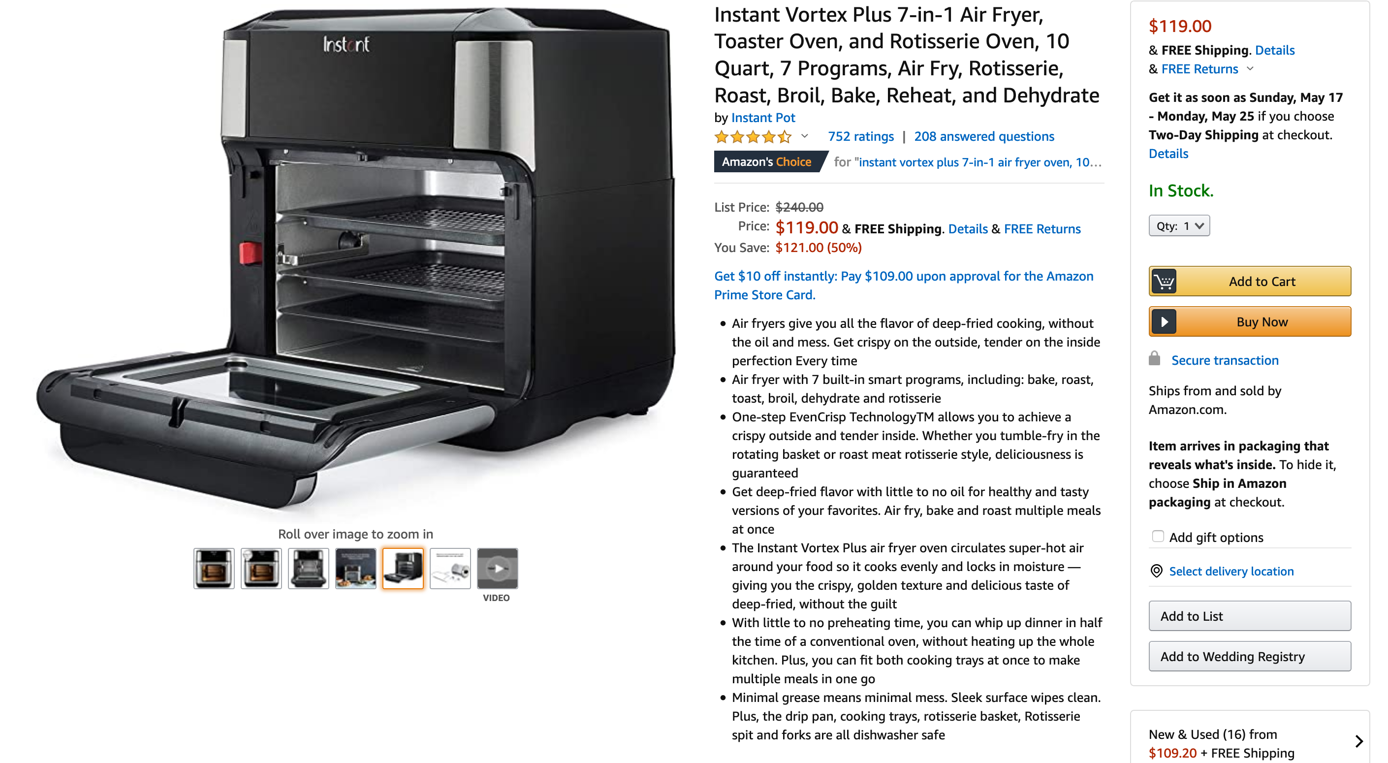This screenshot has width=1388, height=763.
Task: Click Add to Wedding Registry button
Action: (1250, 656)
